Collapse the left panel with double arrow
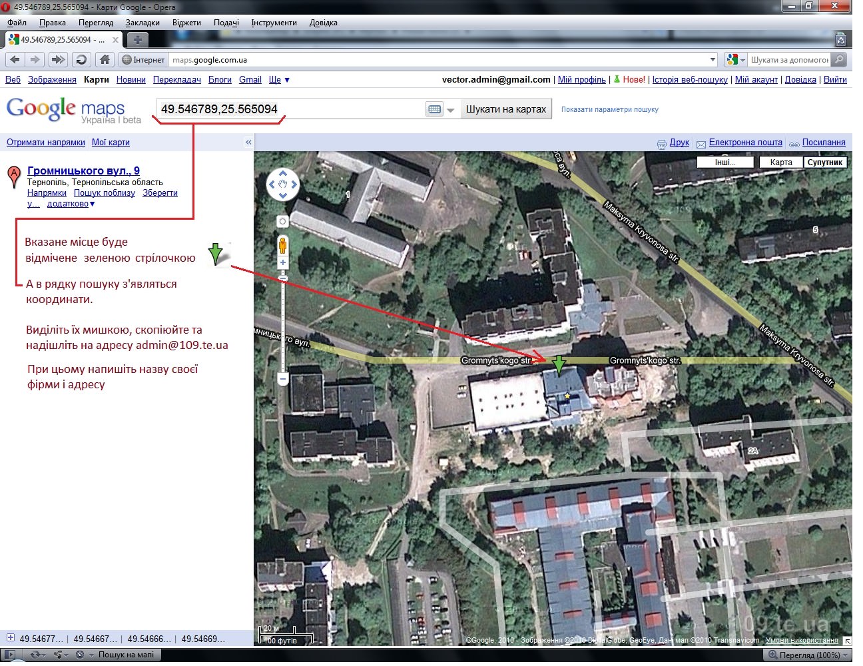The height and width of the screenshot is (666, 863). click(x=248, y=142)
